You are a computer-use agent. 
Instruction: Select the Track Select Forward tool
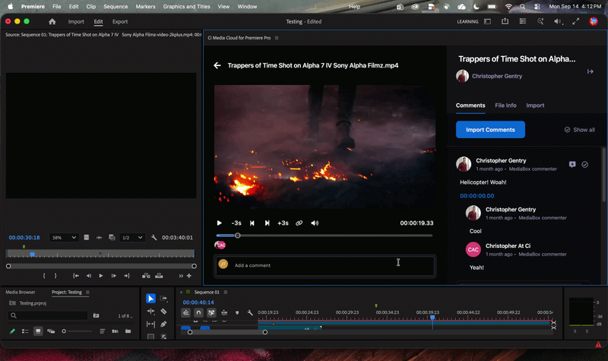163,298
